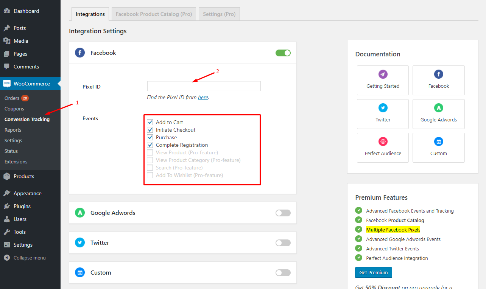The image size is (486, 289).
Task: Click the Twitter bird logo in integrations list
Action: click(x=80, y=242)
